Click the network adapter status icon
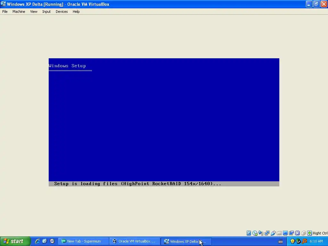The width and height of the screenshot is (328, 246). coord(267,233)
